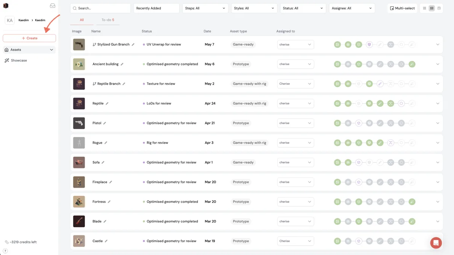Open the Blade asset thumbnail
The image size is (454, 255).
click(79, 222)
